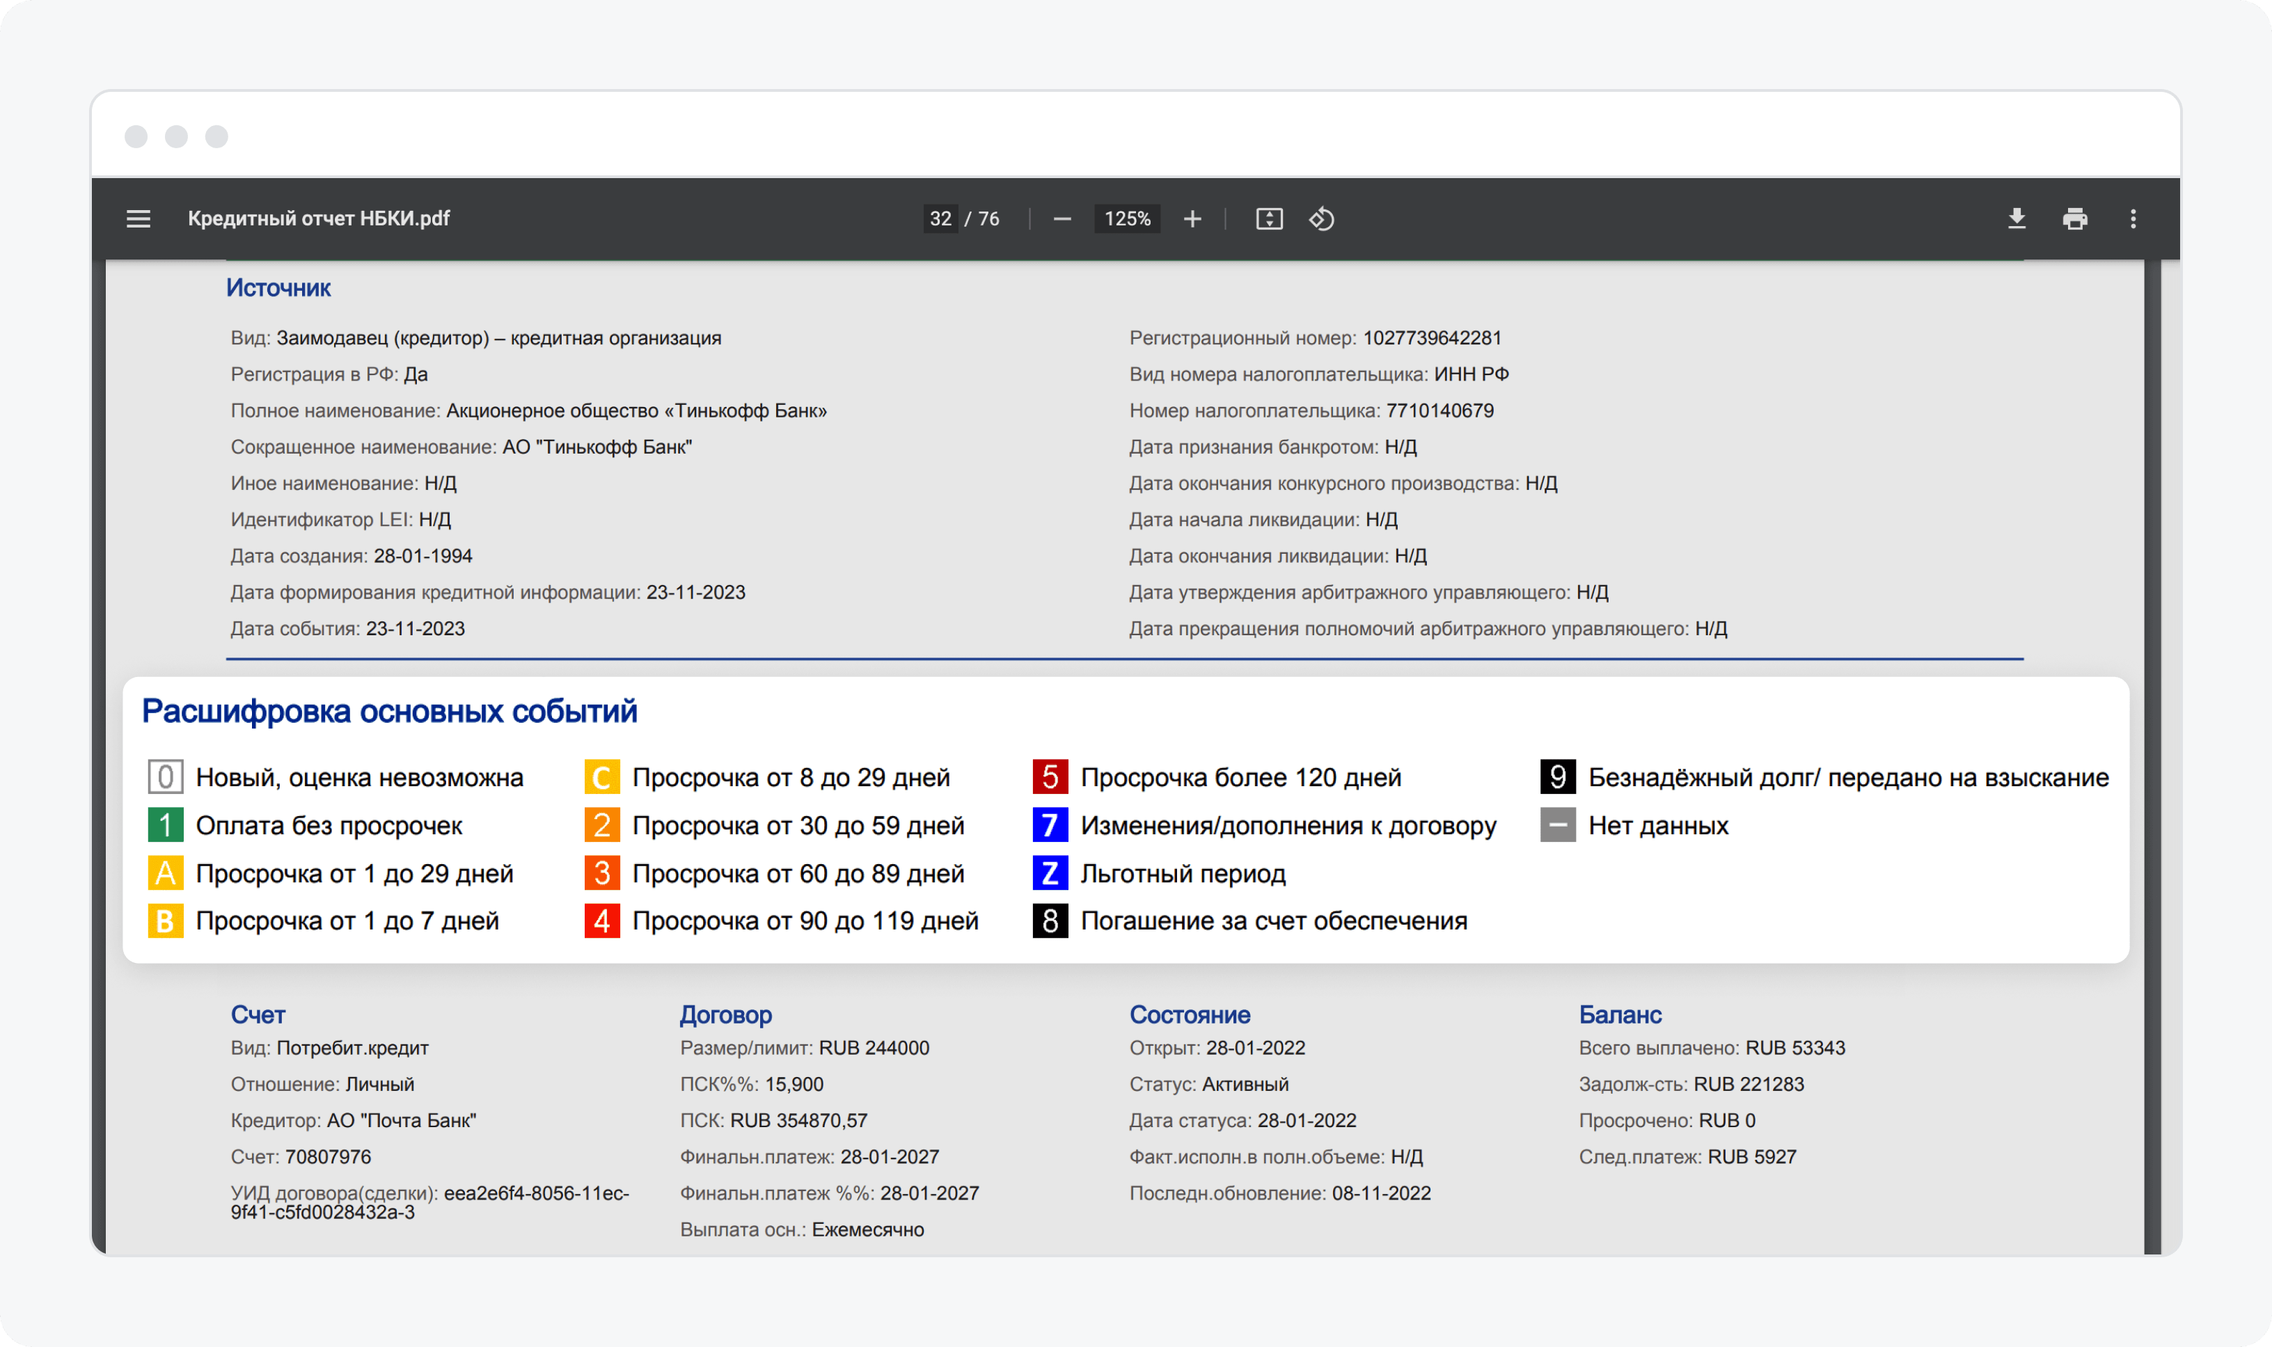Open the three-dot more actions menu
The height and width of the screenshot is (1347, 2272).
2132,218
